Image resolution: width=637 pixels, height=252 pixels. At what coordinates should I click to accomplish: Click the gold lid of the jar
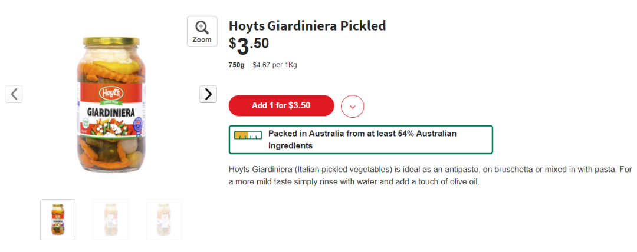point(111,41)
